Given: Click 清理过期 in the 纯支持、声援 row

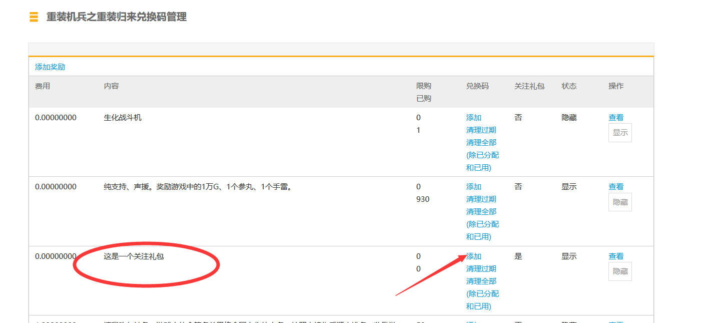Looking at the screenshot, I should point(481,199).
